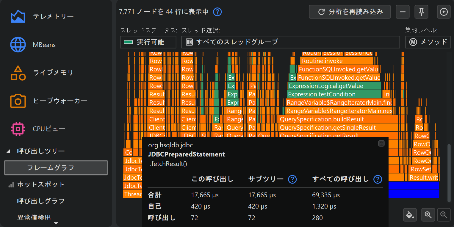Toggle the tooltip lock icon
Viewport: 454px width, 227px height.
[x=381, y=143]
